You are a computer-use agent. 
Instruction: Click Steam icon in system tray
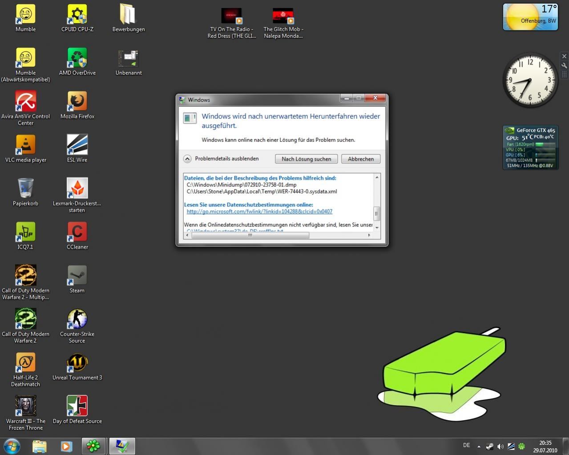[x=489, y=446]
